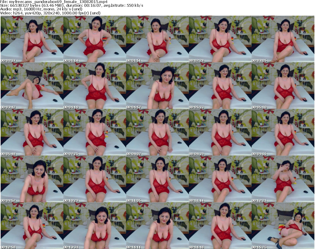Select the thumbnail stamped 00:05:33
This screenshot has width=315, height=249.
coord(220,86)
